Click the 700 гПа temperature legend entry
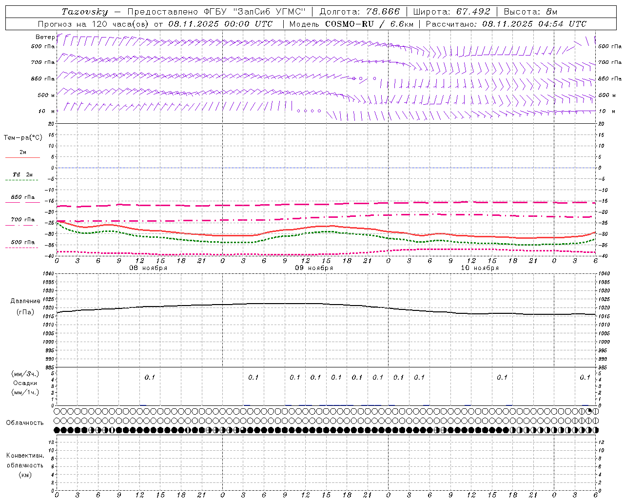This screenshot has height=499, width=624. 23,220
